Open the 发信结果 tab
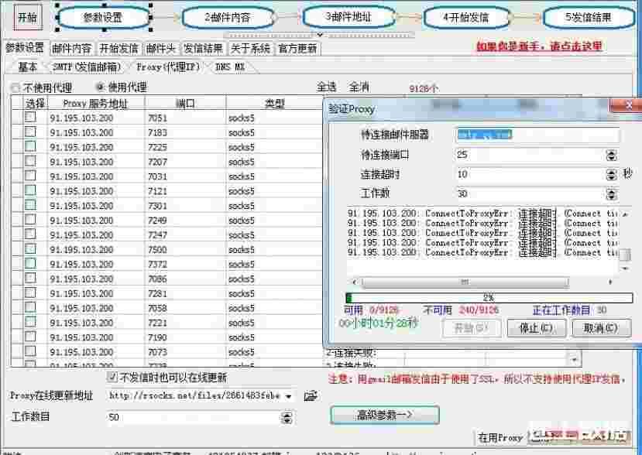The image size is (642, 455). [203, 49]
